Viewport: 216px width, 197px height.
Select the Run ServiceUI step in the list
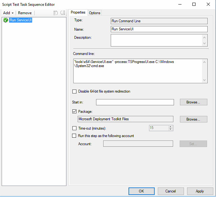tap(21, 20)
